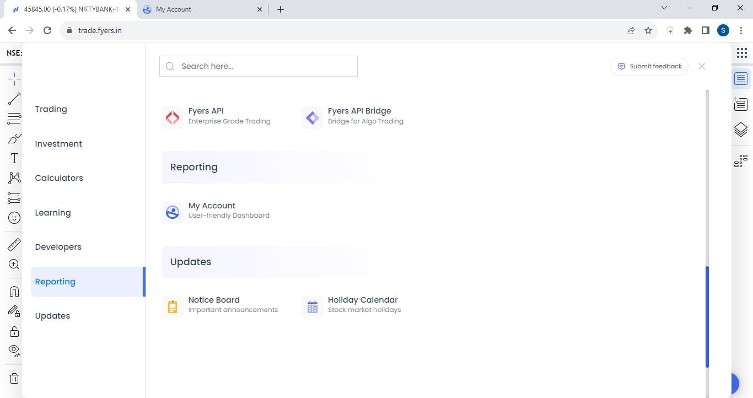Go to Investment category

click(x=58, y=144)
